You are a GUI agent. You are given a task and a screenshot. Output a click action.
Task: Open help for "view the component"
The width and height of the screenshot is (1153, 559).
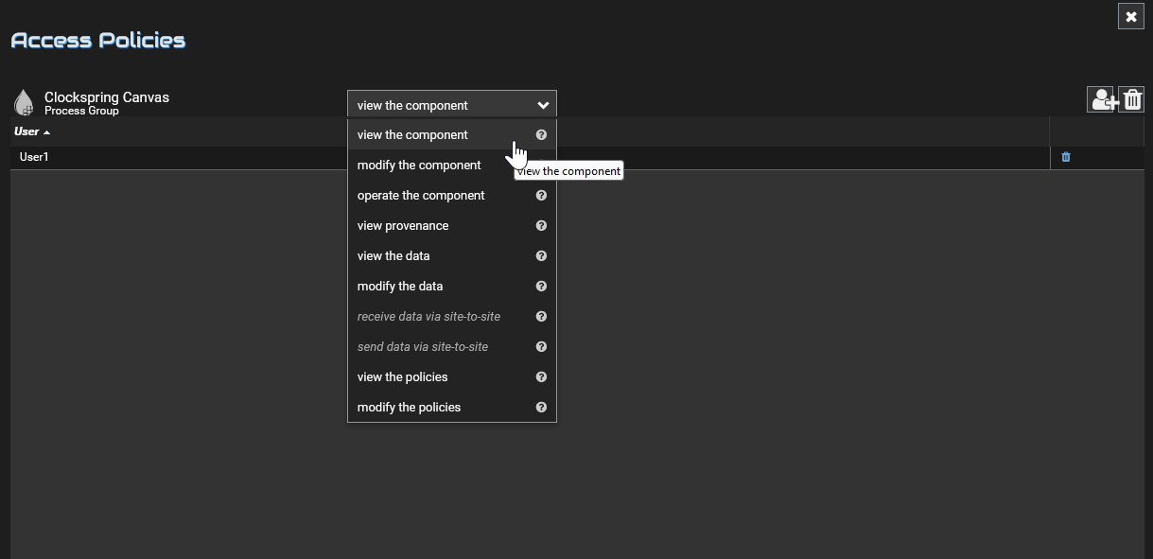pyautogui.click(x=541, y=134)
